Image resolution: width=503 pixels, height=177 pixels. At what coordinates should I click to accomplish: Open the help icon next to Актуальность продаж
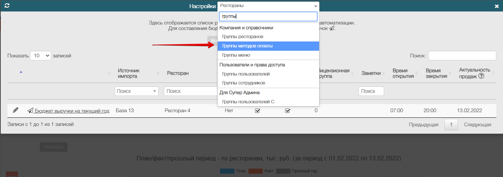(x=481, y=76)
